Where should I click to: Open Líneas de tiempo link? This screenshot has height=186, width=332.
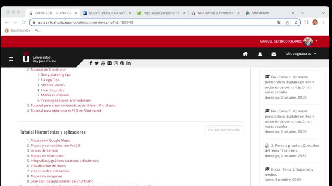coord(44,151)
